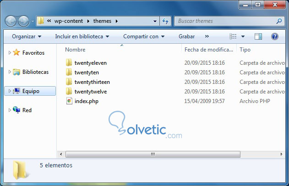Select the twentythirteen folder name
This screenshot has width=289, height=186.
click(92, 82)
